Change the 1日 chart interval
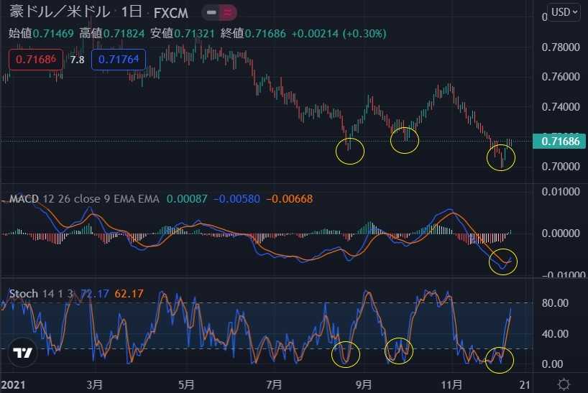The image size is (588, 393). click(x=131, y=12)
